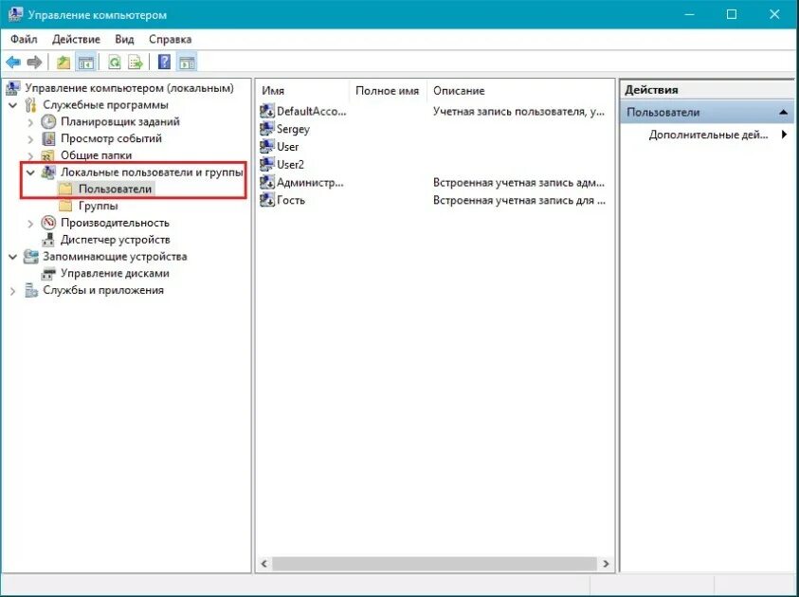
Task: Click the horizontal scrollbar left arrow
Action: [x=263, y=564]
